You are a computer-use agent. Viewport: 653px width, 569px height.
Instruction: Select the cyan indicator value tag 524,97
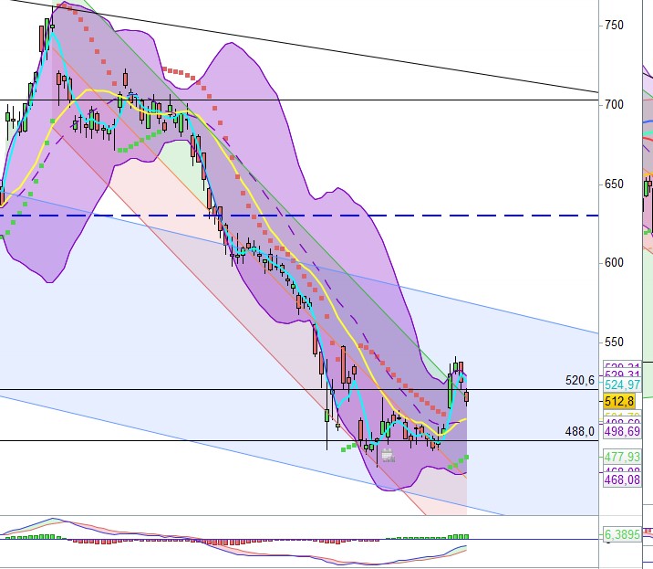point(622,385)
